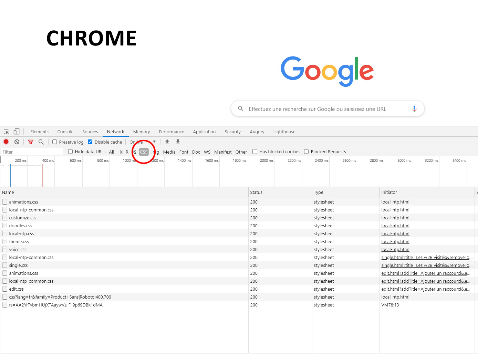This screenshot has width=478, height=354.
Task: Filter requests by CSS type
Action: 144,152
